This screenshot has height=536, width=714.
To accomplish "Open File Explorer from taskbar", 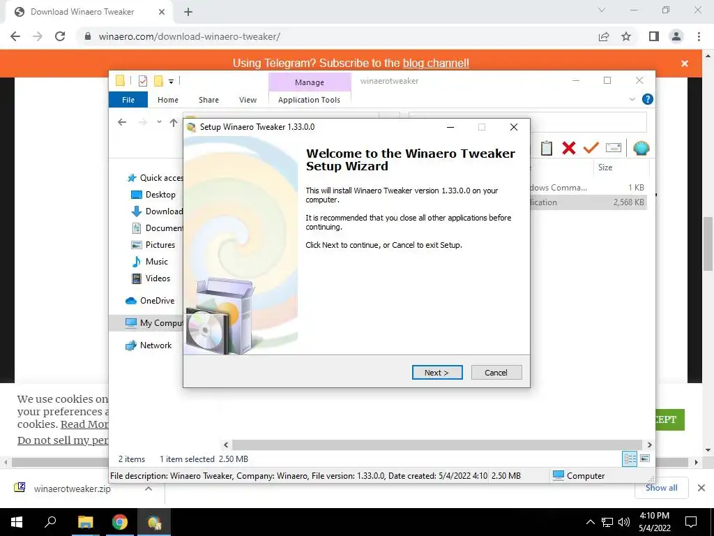I will [85, 522].
